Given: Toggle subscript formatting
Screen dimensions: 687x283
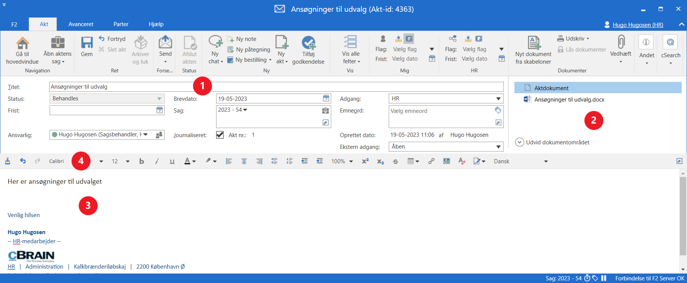Looking at the screenshot, I should tap(380, 161).
